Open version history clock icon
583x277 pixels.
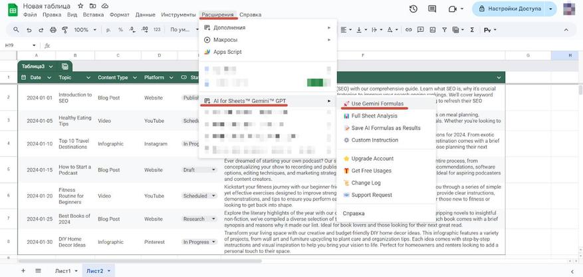(413, 9)
